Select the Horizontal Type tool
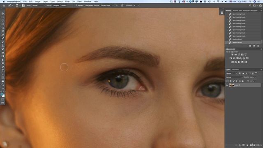The height and width of the screenshot is (148, 263). (x=3, y=70)
